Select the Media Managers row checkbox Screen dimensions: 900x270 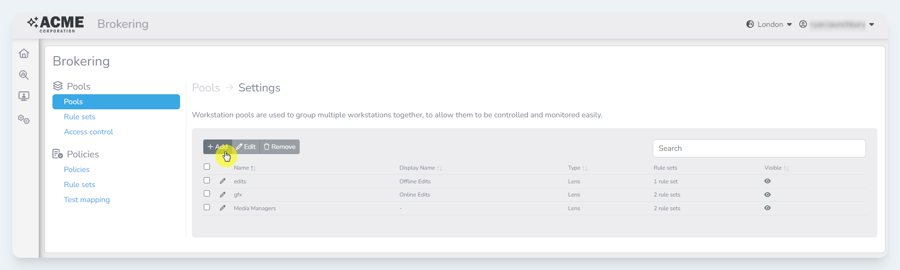207,207
